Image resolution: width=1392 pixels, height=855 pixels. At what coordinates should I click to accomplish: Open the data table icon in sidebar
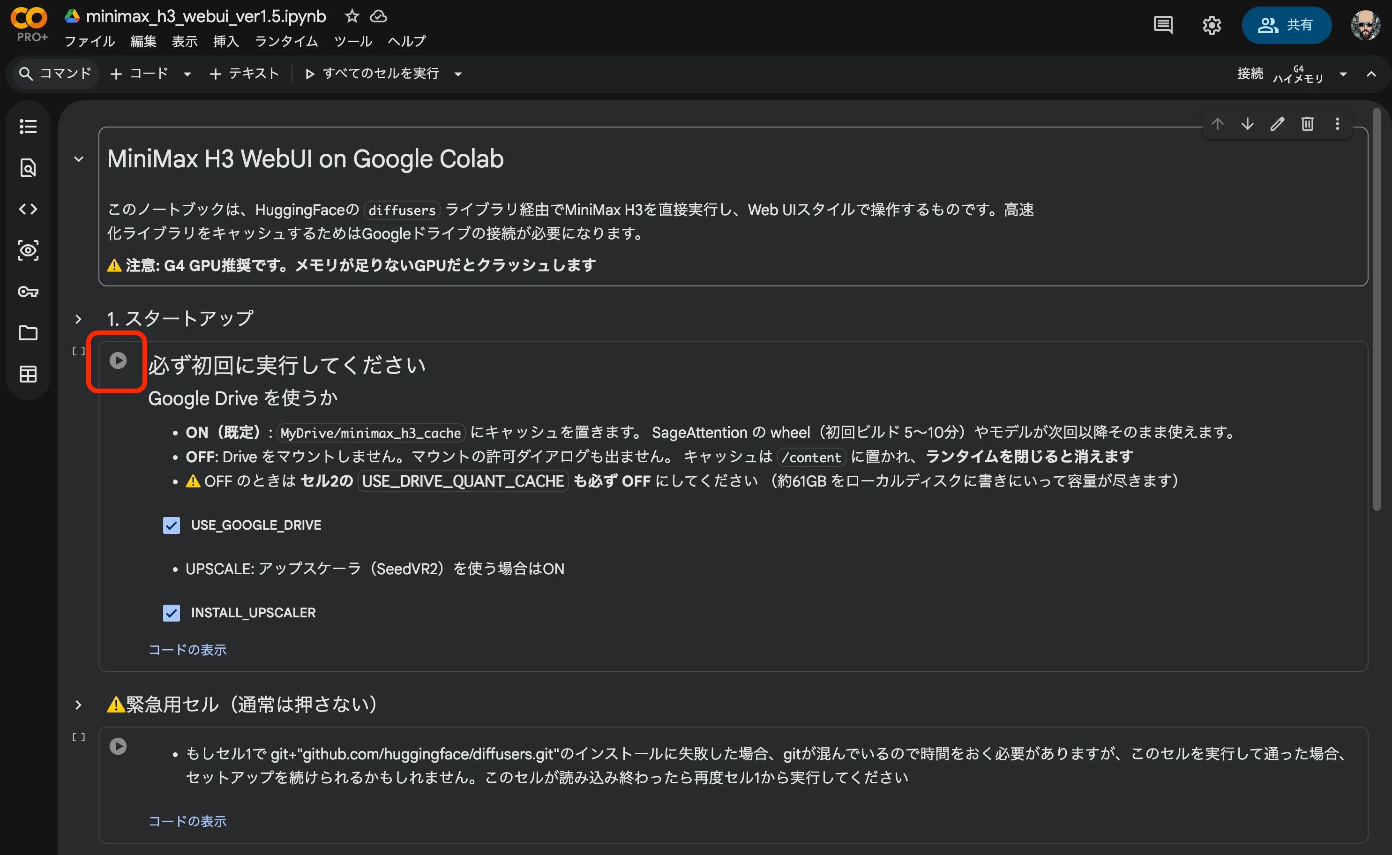coord(28,374)
